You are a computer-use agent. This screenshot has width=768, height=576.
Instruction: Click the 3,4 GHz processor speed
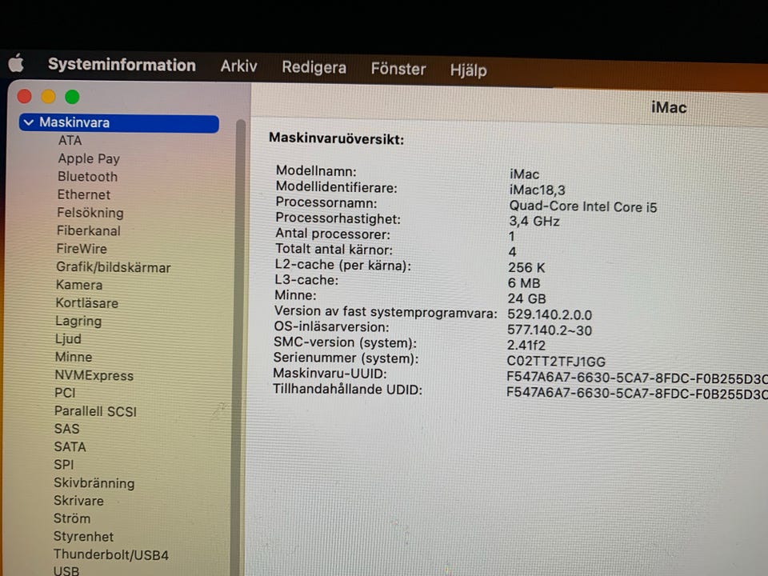pos(534,222)
